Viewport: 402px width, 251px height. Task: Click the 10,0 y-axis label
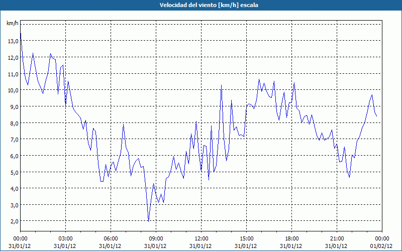(13, 90)
